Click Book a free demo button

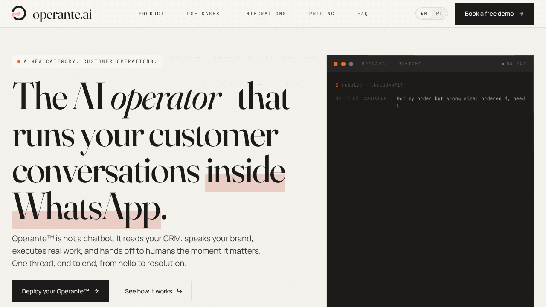tap(494, 14)
